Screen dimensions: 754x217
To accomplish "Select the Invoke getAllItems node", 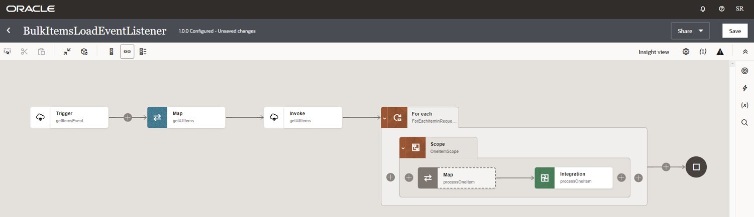I will [303, 117].
